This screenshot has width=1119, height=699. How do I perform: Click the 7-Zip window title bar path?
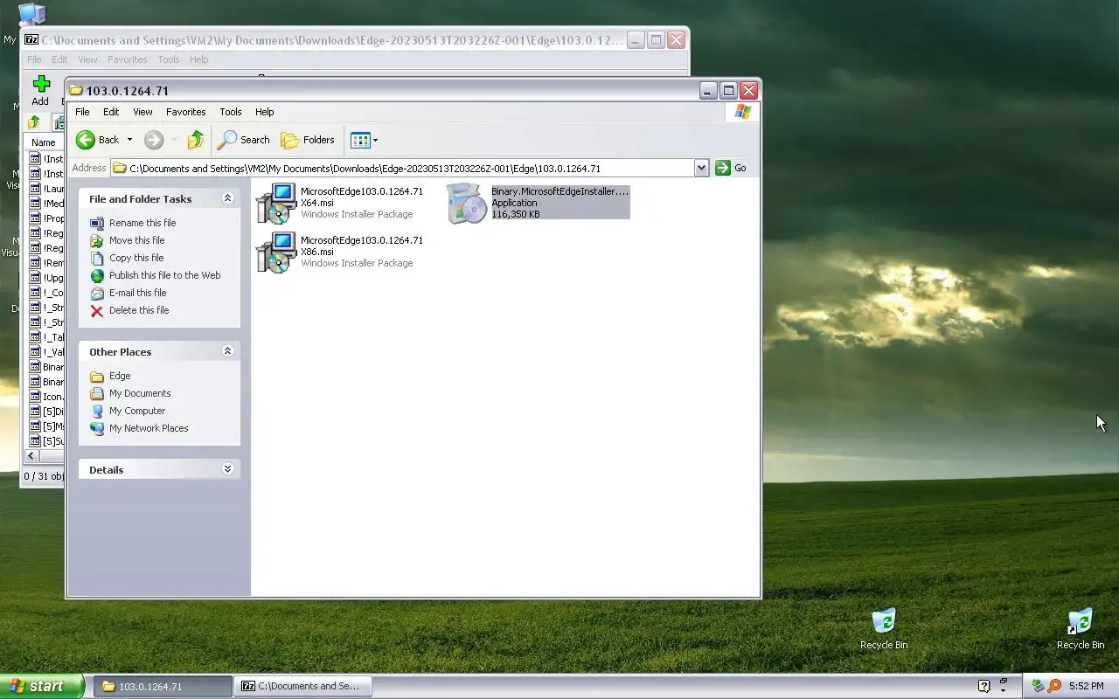tap(332, 40)
